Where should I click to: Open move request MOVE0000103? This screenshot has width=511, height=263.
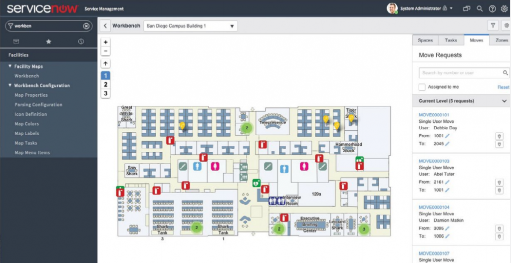(x=434, y=161)
